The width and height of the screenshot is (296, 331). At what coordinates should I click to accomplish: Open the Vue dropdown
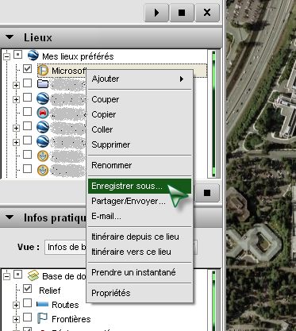click(x=121, y=247)
